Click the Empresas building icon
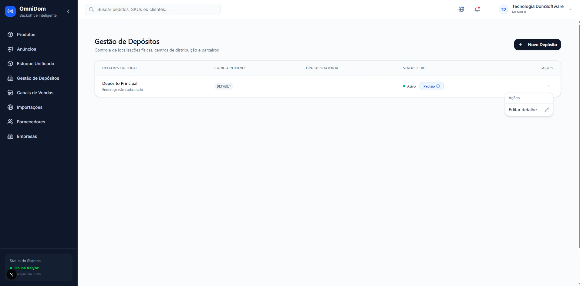This screenshot has width=580, height=286. 10,136
